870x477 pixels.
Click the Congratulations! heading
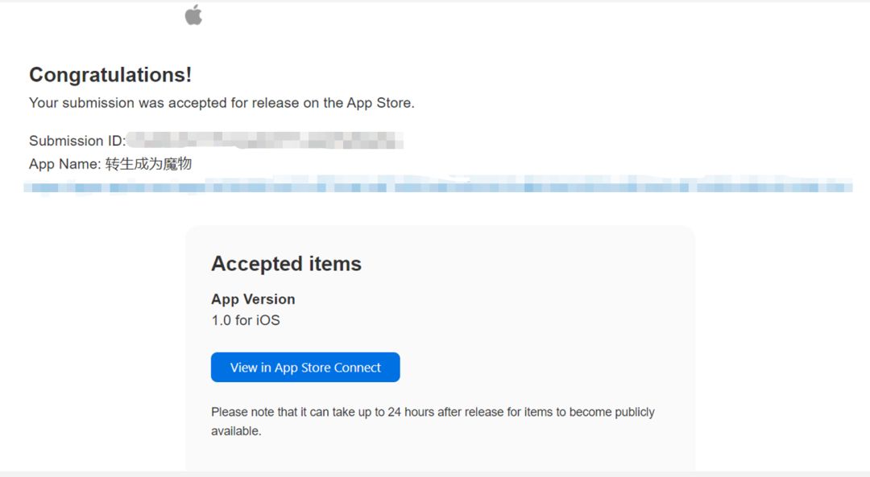point(110,75)
